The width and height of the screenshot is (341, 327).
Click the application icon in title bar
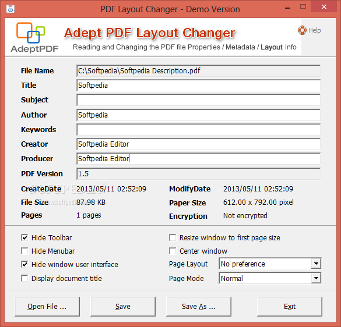point(10,9)
